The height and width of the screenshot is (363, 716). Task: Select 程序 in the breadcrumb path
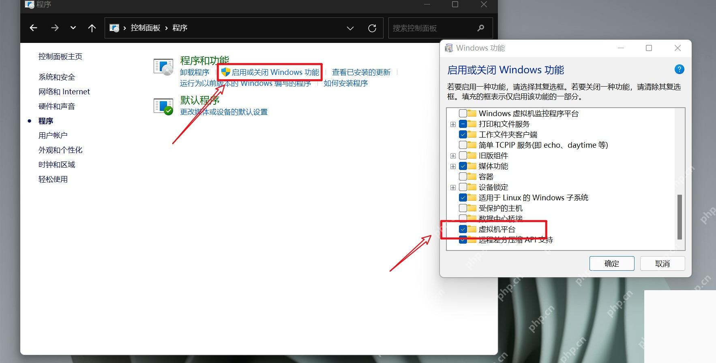(x=180, y=28)
